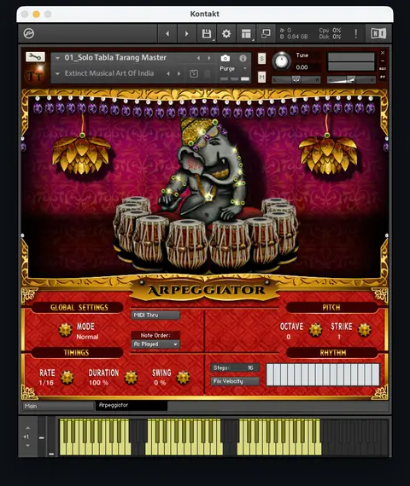Switch to the Main tab
Viewport: 410px width, 486px height.
tap(58, 406)
